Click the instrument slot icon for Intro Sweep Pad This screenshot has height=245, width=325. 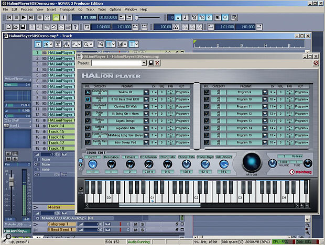[x=88, y=142]
